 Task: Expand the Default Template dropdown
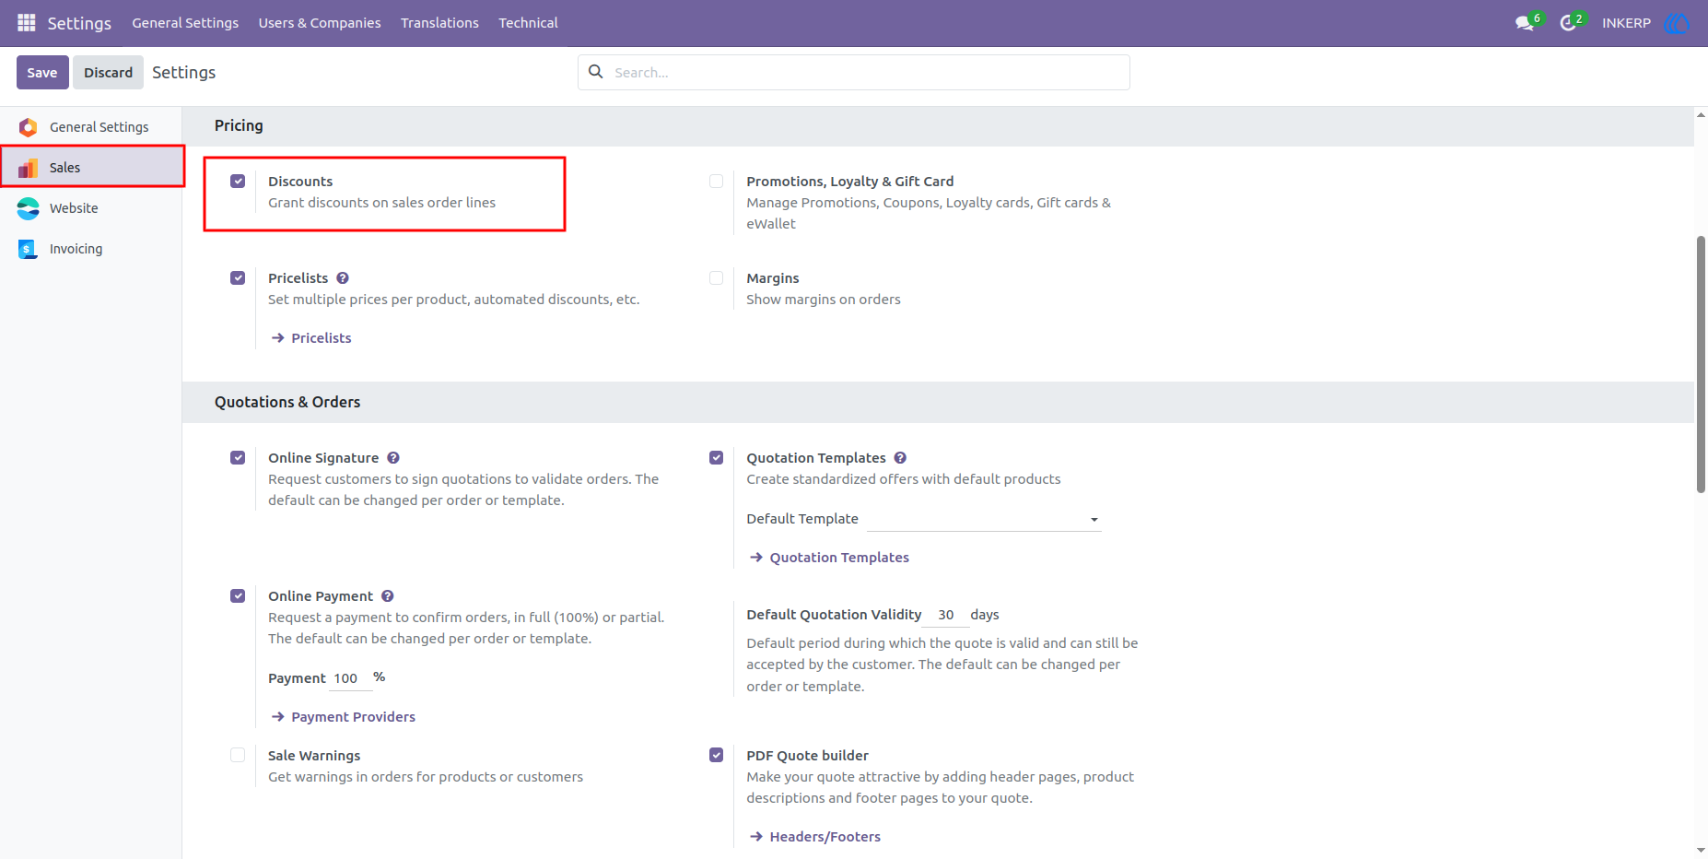[984, 519]
